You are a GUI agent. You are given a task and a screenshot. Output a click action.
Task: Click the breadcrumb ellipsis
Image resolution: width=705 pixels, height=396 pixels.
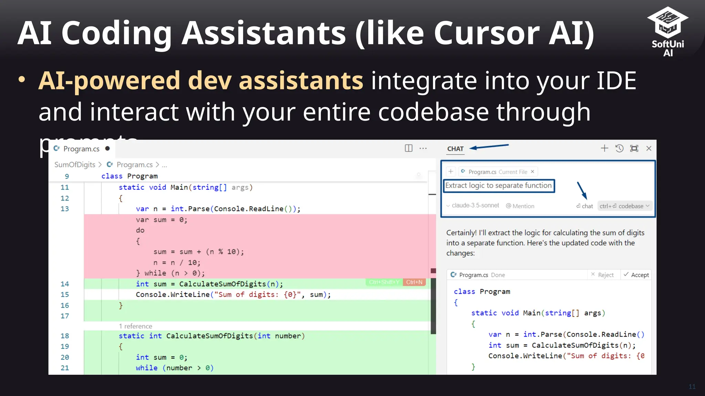(x=165, y=165)
